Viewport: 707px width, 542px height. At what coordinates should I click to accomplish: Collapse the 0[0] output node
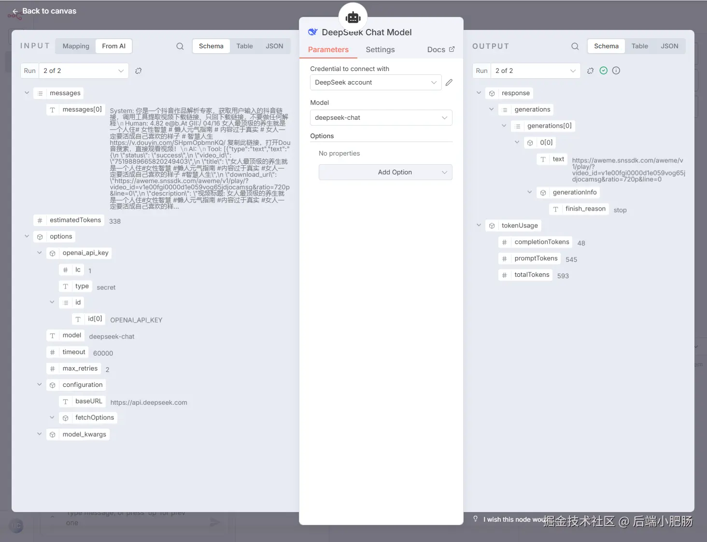coord(517,142)
